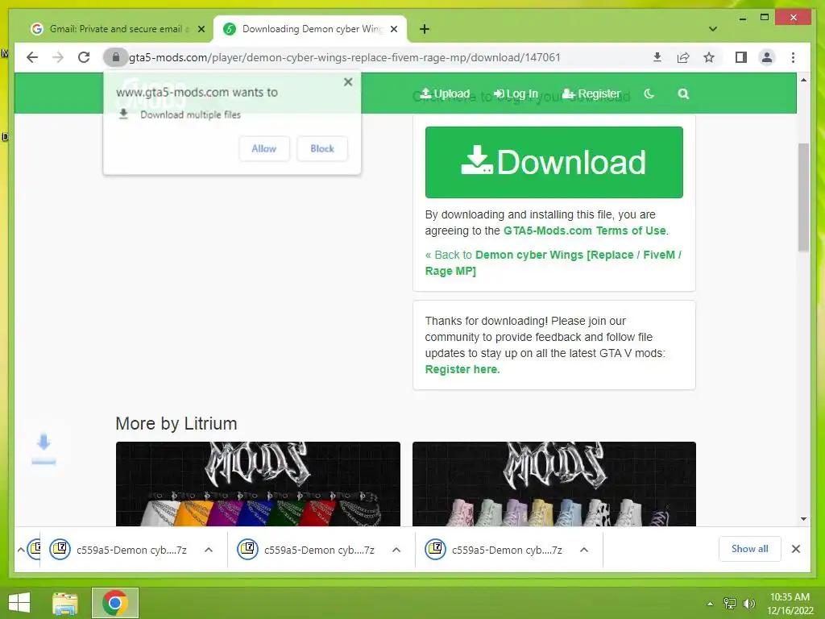This screenshot has height=619, width=825.
Task: Allow downloading multiple files
Action: [263, 148]
